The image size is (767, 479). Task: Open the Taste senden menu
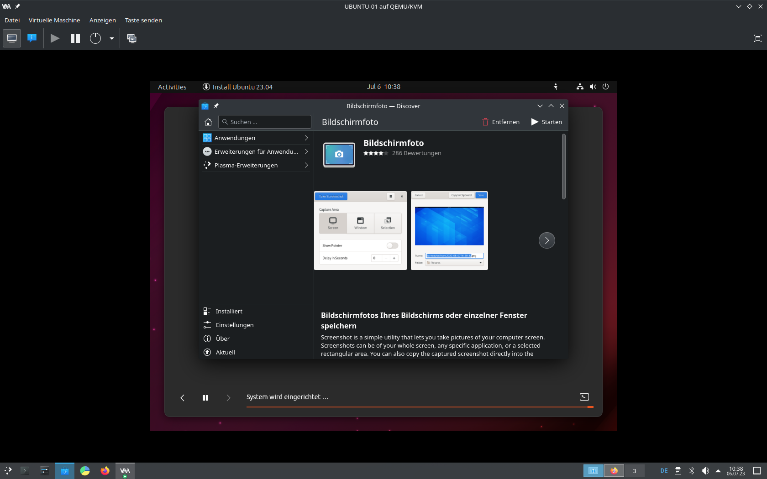click(x=143, y=20)
